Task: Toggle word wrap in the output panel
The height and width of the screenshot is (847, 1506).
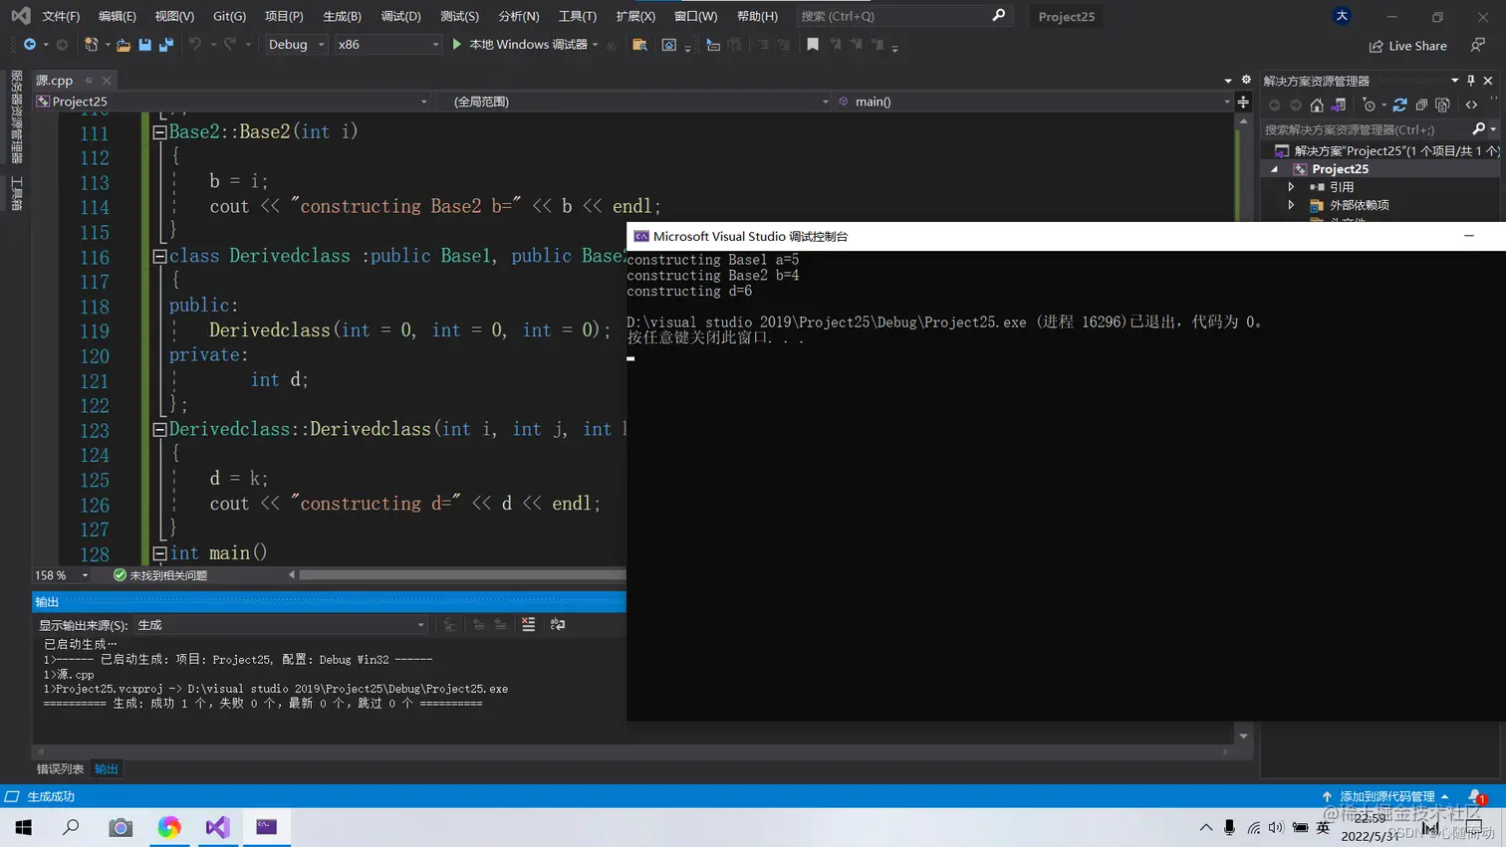Action: point(558,624)
